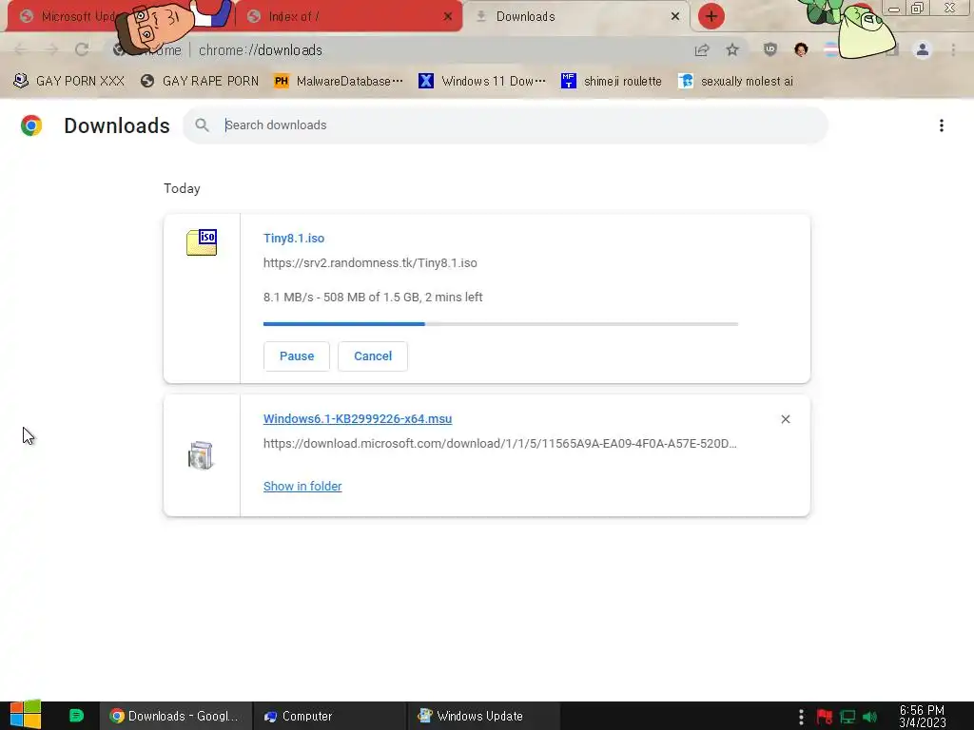The width and height of the screenshot is (974, 730).
Task: Focus the Search downloads field
Action: tap(504, 125)
